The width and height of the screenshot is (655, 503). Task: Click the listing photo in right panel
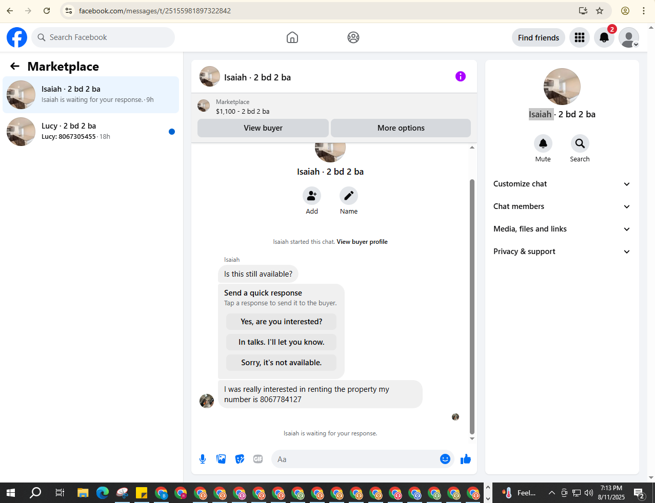point(562,87)
